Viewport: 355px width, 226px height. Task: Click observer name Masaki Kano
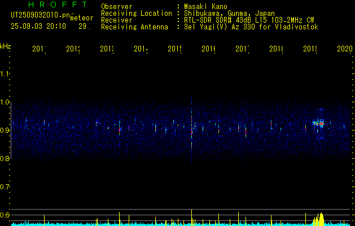[205, 6]
